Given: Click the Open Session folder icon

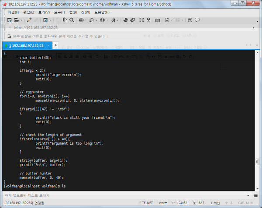Looking at the screenshot, I should click(17, 20).
